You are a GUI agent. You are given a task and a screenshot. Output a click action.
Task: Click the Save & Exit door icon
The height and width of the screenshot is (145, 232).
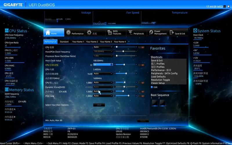tap(172, 33)
